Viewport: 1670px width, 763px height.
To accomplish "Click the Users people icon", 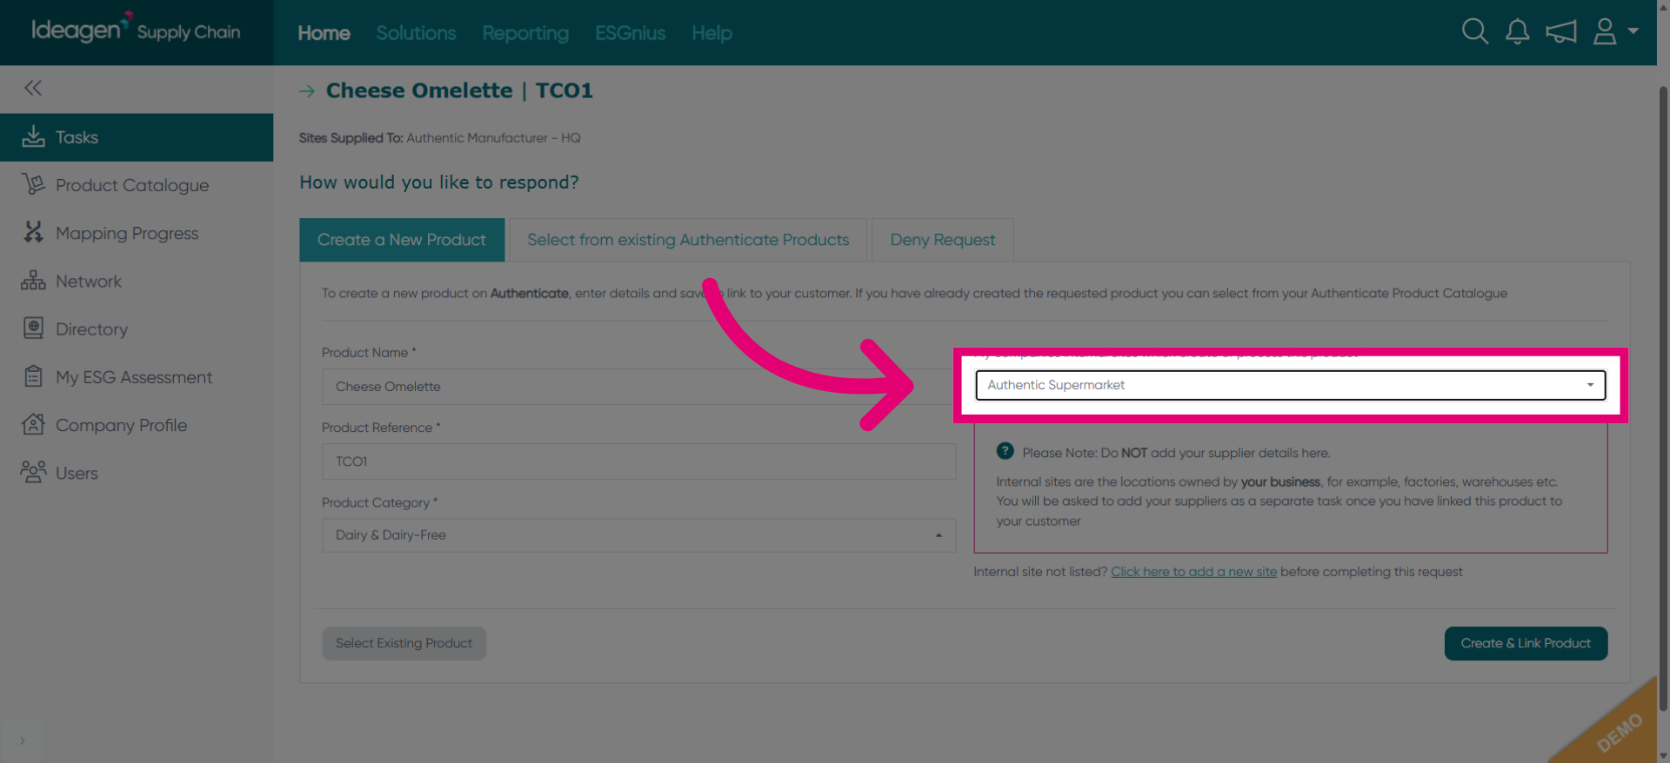I will click(x=33, y=472).
